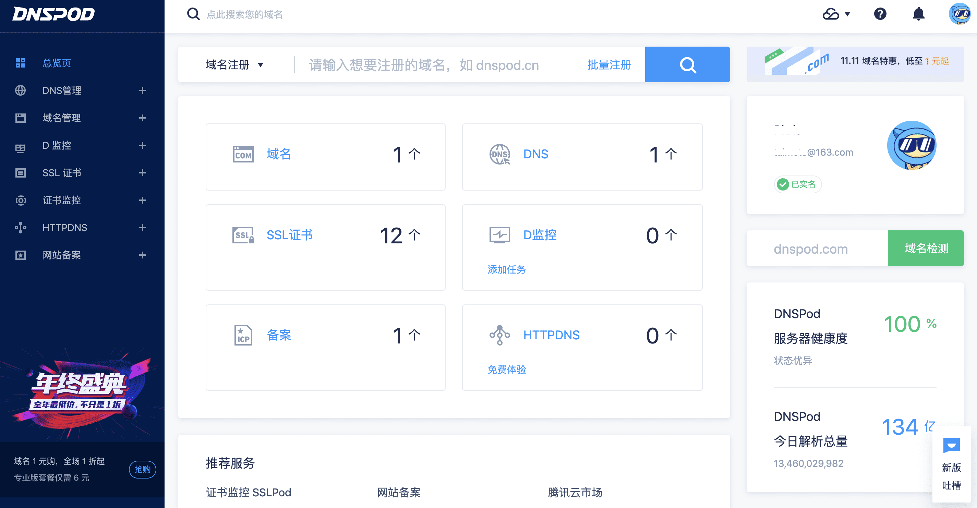Click the SSL 证书 sidebar icon
The height and width of the screenshot is (508, 977).
[x=21, y=173]
